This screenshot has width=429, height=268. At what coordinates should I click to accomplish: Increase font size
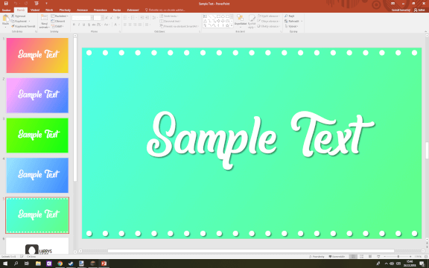(107, 18)
